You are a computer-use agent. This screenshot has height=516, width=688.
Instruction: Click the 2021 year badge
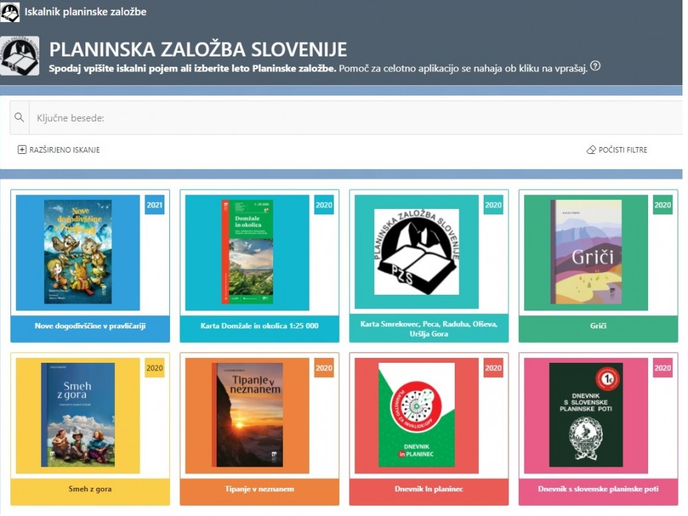(155, 205)
